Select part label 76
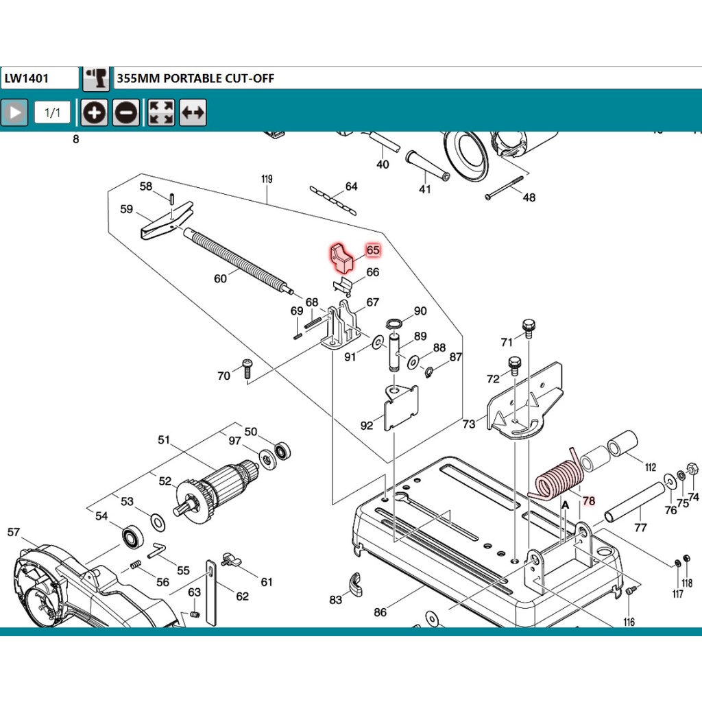 (670, 510)
